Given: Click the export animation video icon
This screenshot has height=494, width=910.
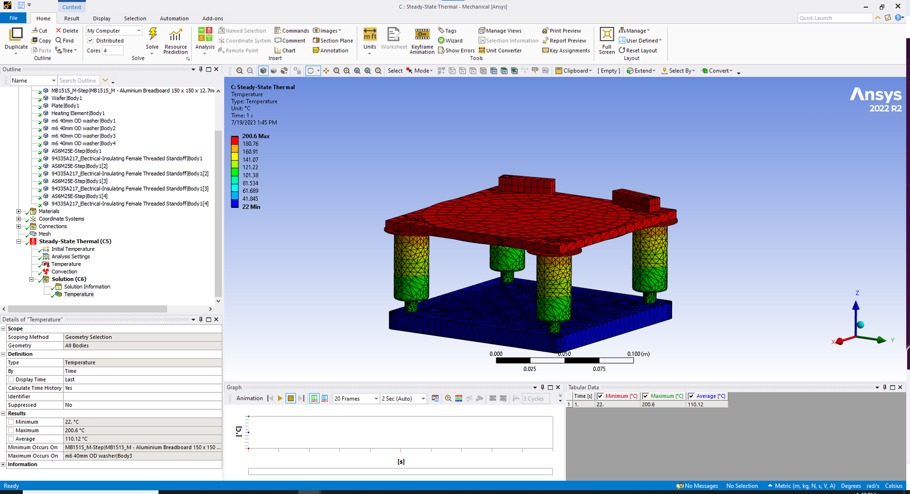Looking at the screenshot, I should (435, 398).
